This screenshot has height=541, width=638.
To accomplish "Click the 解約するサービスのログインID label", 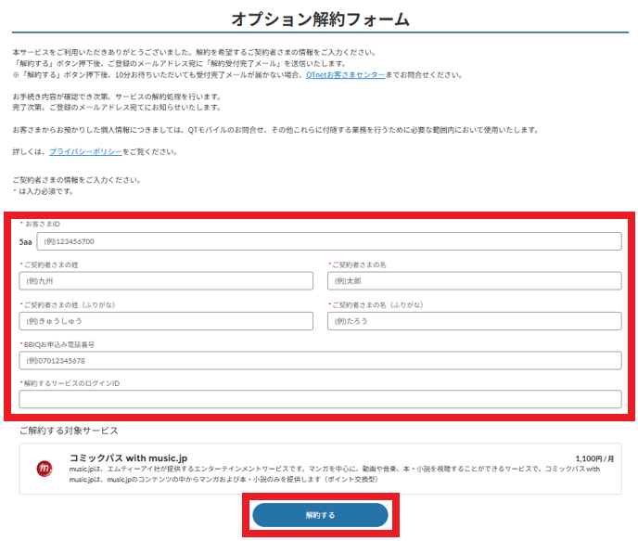I will point(71,383).
